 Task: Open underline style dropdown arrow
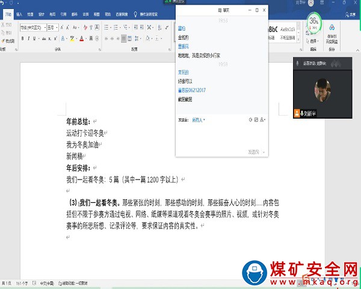coord(39,39)
